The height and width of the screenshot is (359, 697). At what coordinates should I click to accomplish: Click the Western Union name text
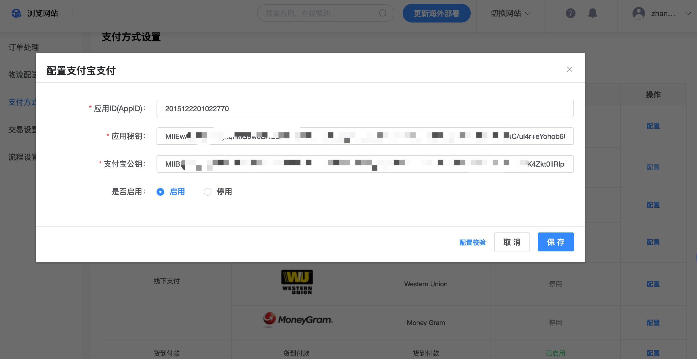pyautogui.click(x=426, y=284)
